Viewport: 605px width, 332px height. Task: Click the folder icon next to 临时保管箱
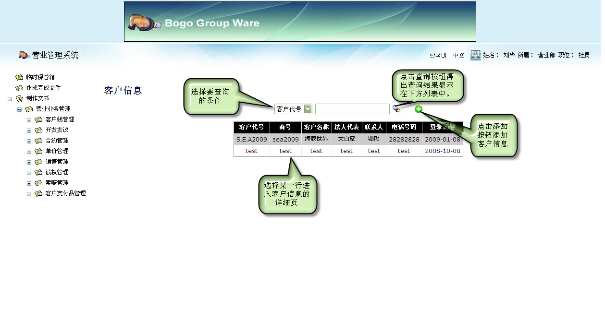(x=19, y=77)
